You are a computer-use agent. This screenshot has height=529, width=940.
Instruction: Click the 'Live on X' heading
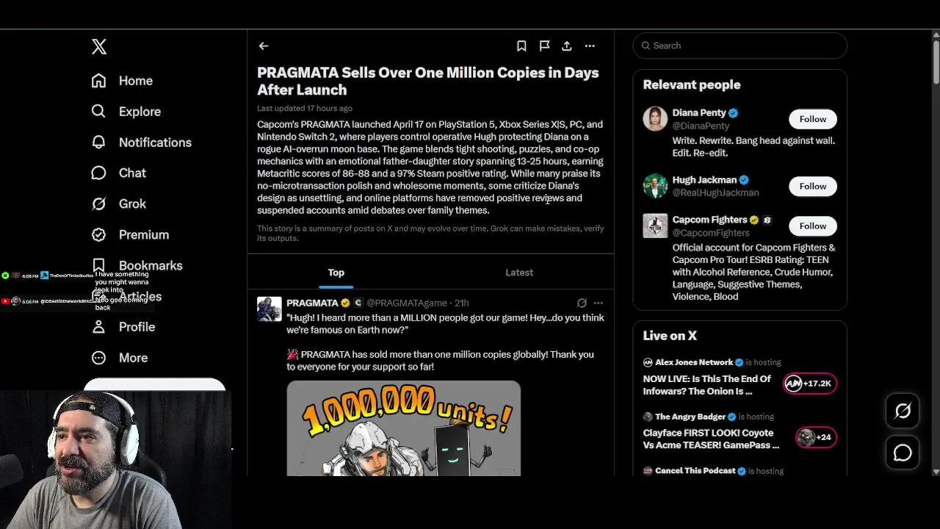coord(670,336)
